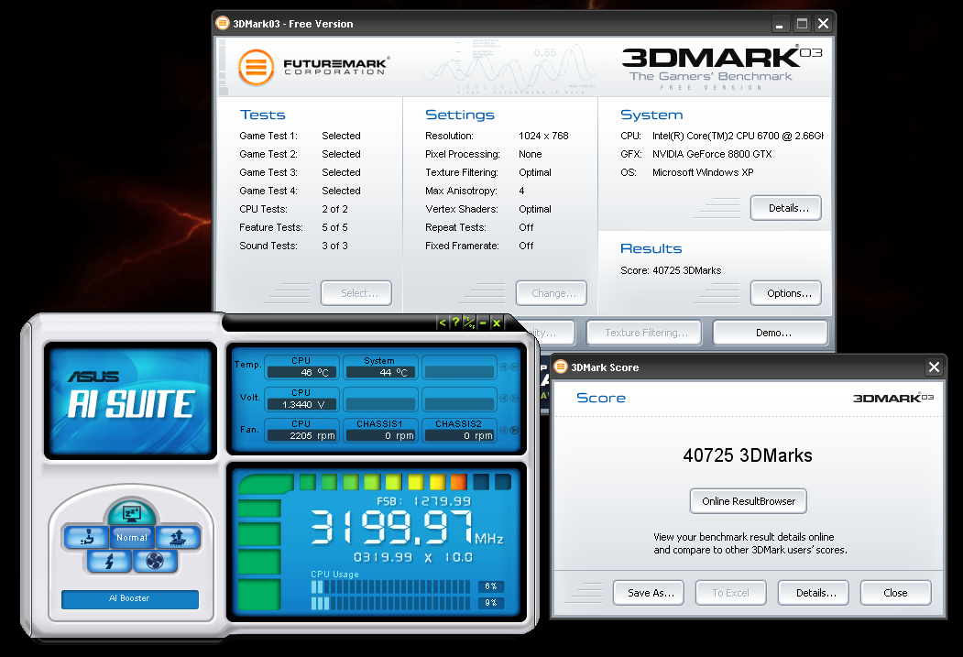Close the 3DMark Score window via title bar X
The image size is (963, 657).
coord(934,367)
